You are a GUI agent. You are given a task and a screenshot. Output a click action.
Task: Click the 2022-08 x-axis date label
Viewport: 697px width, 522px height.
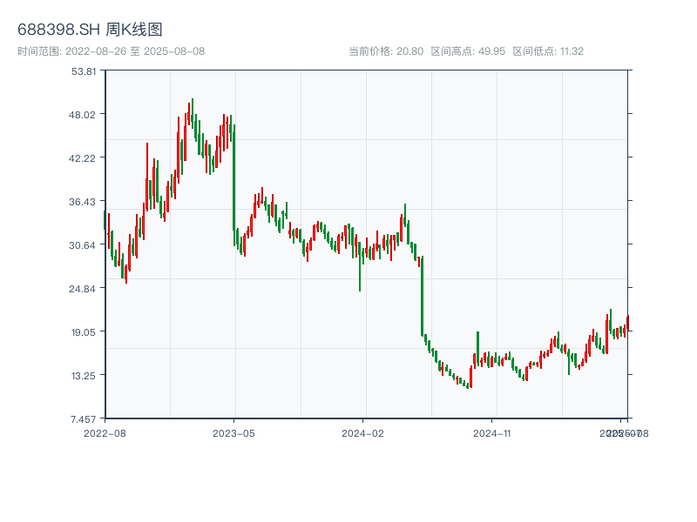(105, 432)
